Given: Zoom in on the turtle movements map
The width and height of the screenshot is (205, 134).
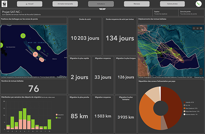Looking at the screenshot, I should 201,70.
